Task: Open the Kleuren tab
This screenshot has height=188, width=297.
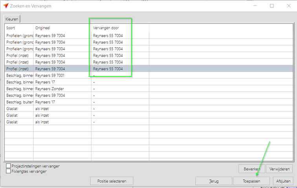Action: tap(12, 19)
